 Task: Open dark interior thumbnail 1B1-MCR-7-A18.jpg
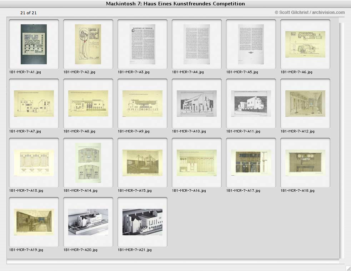click(x=305, y=163)
